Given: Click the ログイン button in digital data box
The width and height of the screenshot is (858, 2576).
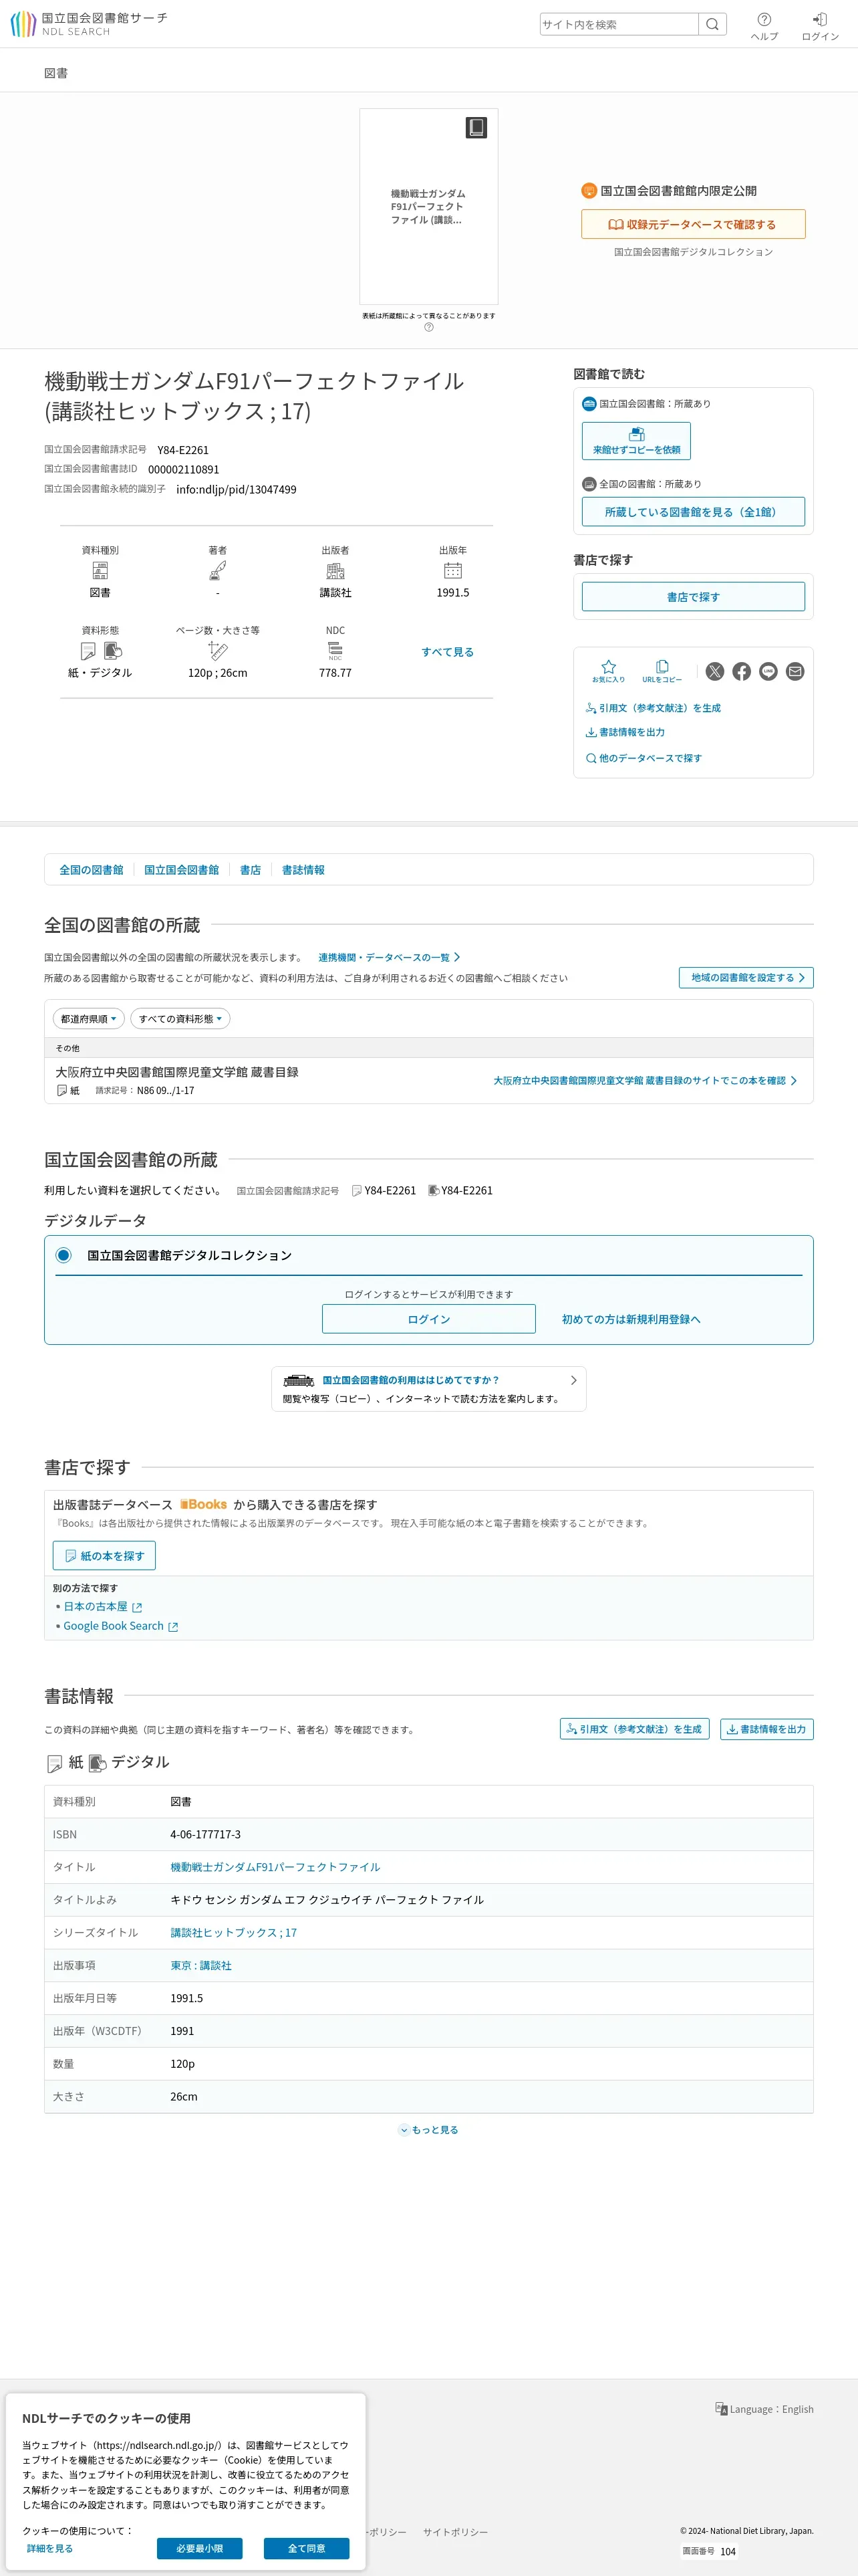Looking at the screenshot, I should pyautogui.click(x=428, y=1319).
